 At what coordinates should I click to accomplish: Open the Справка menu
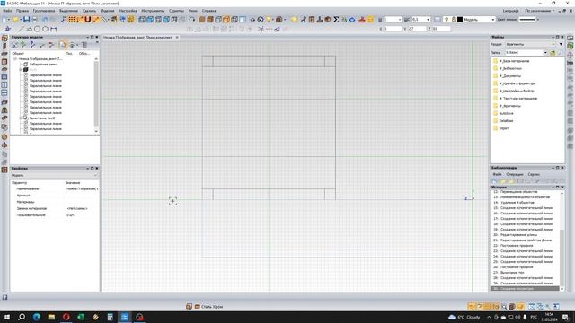click(x=209, y=11)
